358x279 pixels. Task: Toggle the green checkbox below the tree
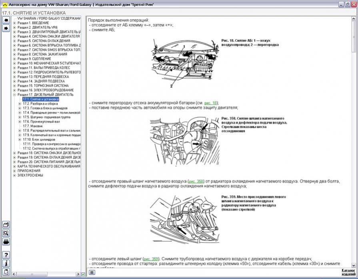(x=83, y=274)
